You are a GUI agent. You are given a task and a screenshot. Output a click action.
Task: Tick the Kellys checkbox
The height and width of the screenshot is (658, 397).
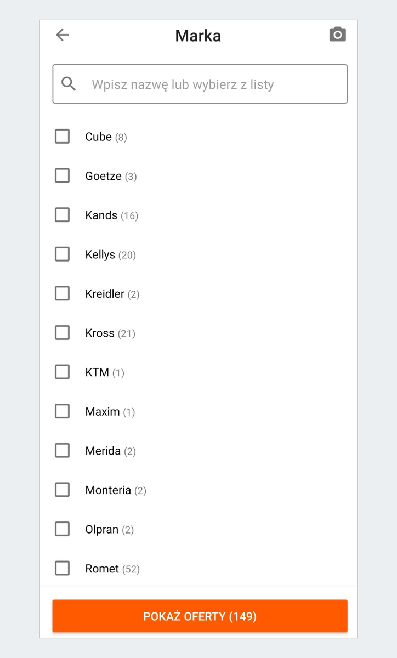63,254
